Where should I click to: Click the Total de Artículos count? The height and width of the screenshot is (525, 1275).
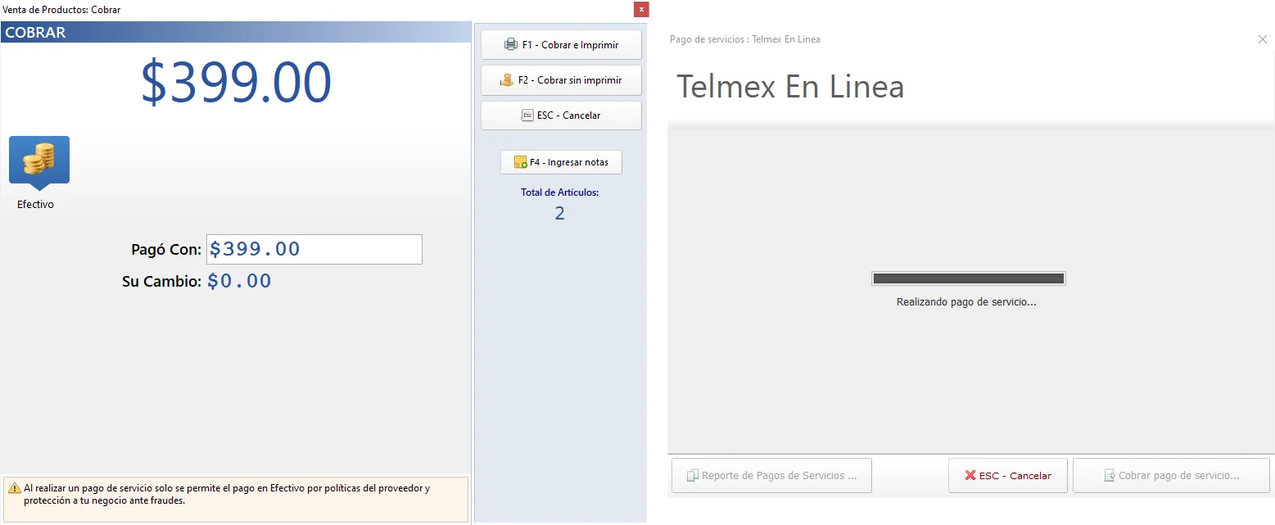tap(559, 212)
